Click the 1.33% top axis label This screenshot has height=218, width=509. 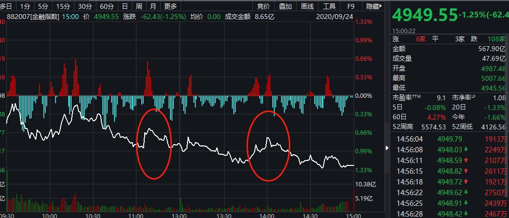364,22
